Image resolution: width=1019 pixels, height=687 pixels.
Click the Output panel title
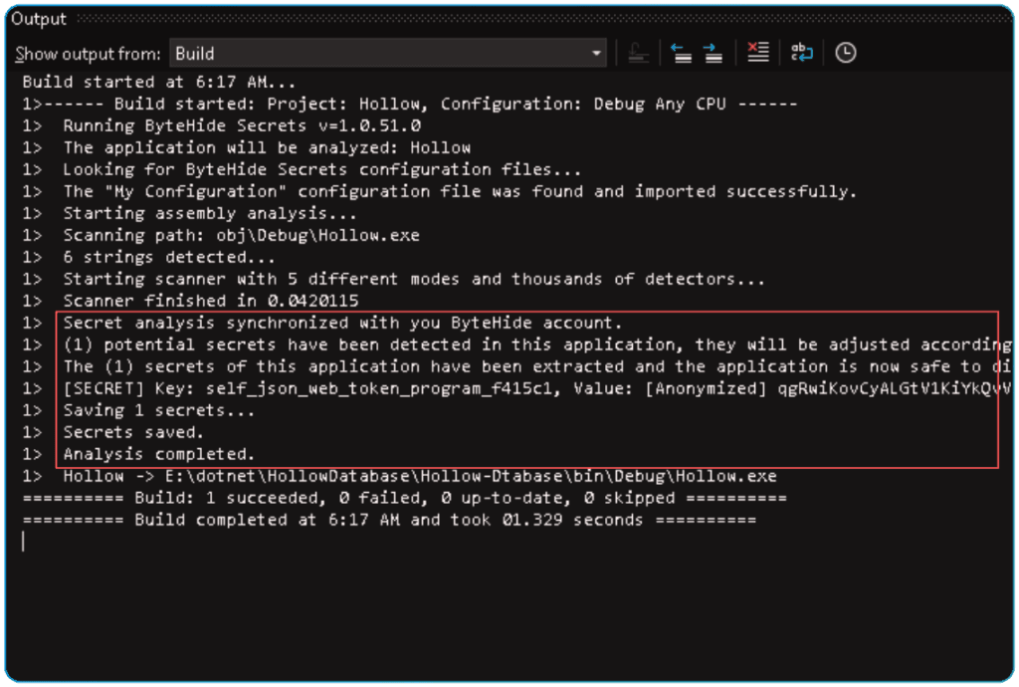pyautogui.click(x=39, y=19)
